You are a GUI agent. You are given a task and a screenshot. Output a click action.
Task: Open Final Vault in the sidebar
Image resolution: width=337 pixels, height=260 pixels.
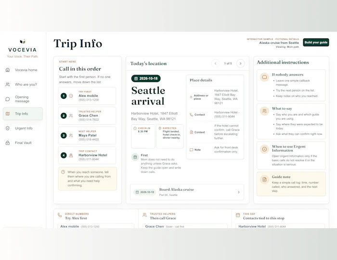click(x=23, y=143)
